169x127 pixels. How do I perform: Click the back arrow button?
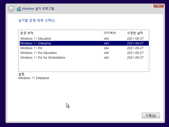11,9
